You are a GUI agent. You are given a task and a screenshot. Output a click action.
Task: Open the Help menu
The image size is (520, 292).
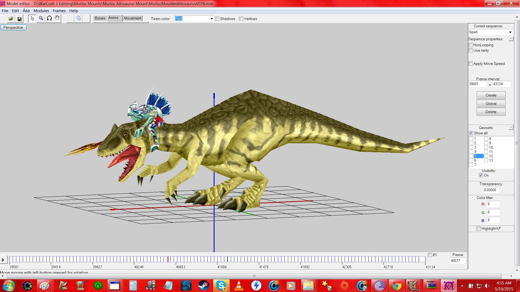click(73, 11)
